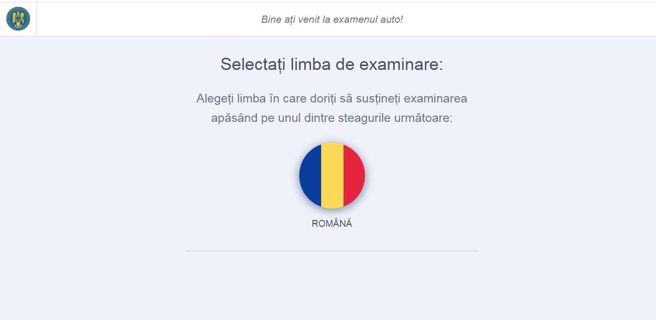Click the red stripe of the flag
Image resolution: width=656 pixels, height=320 pixels.
354,175
